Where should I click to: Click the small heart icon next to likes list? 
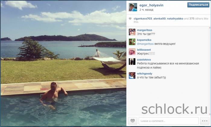pos(130,19)
